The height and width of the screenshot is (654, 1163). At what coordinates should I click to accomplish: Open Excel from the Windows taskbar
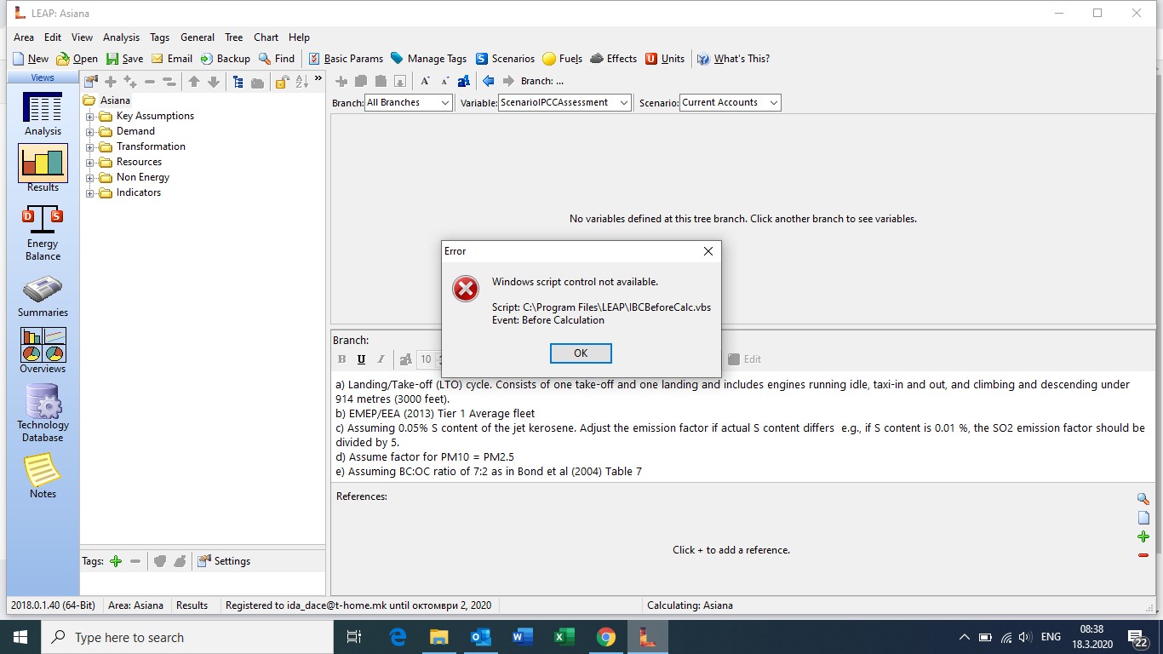(564, 637)
